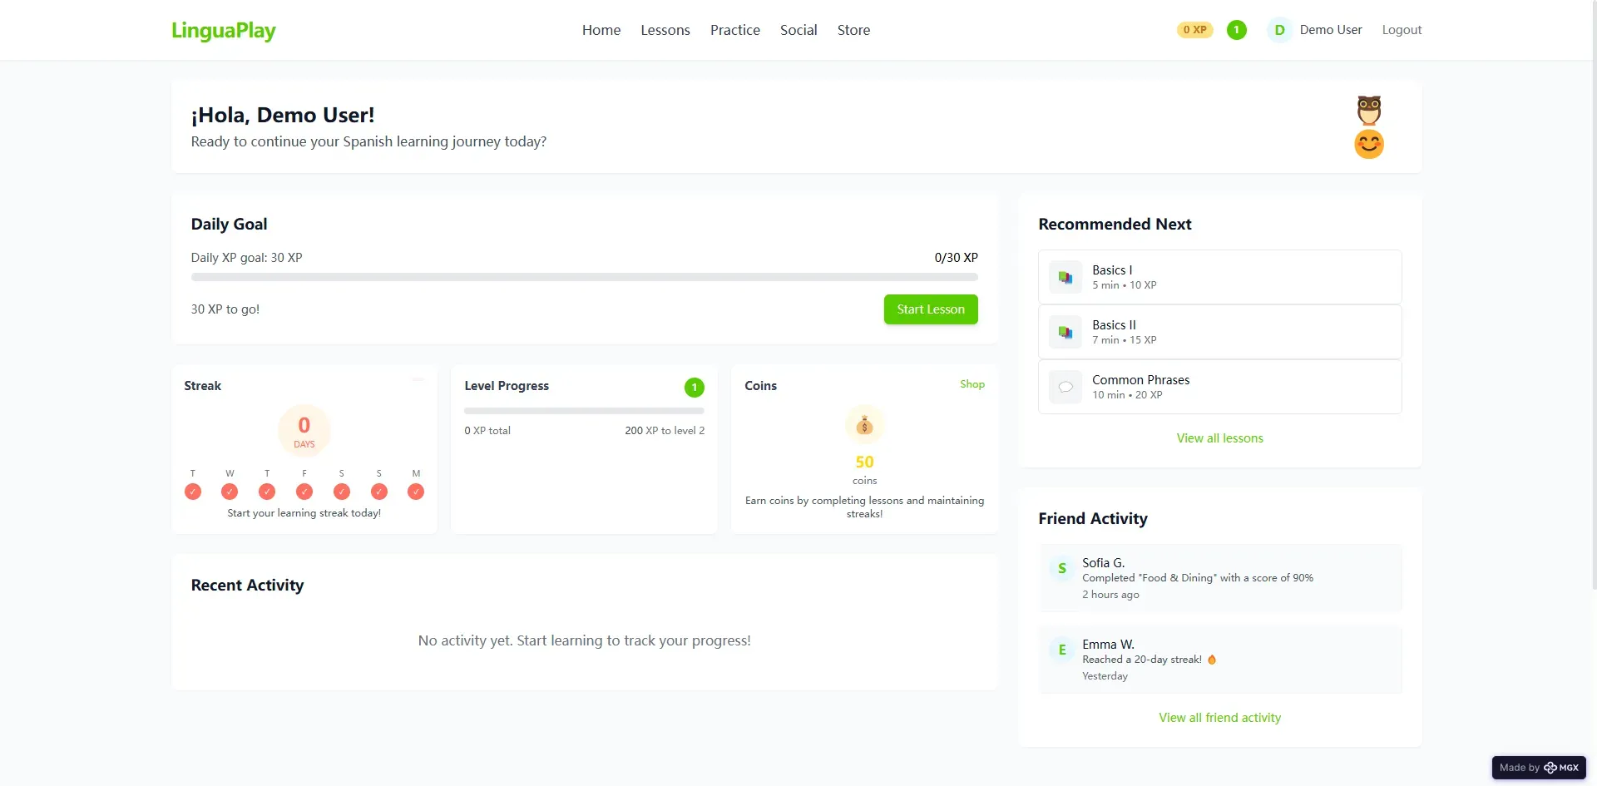
Task: Click the Basics II lesson icon
Action: pos(1065,332)
